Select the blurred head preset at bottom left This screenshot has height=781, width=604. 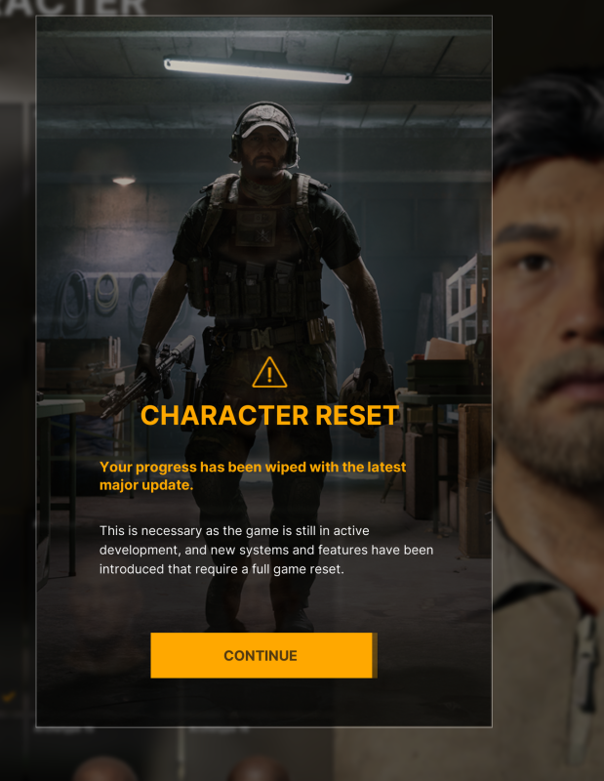[x=104, y=768]
